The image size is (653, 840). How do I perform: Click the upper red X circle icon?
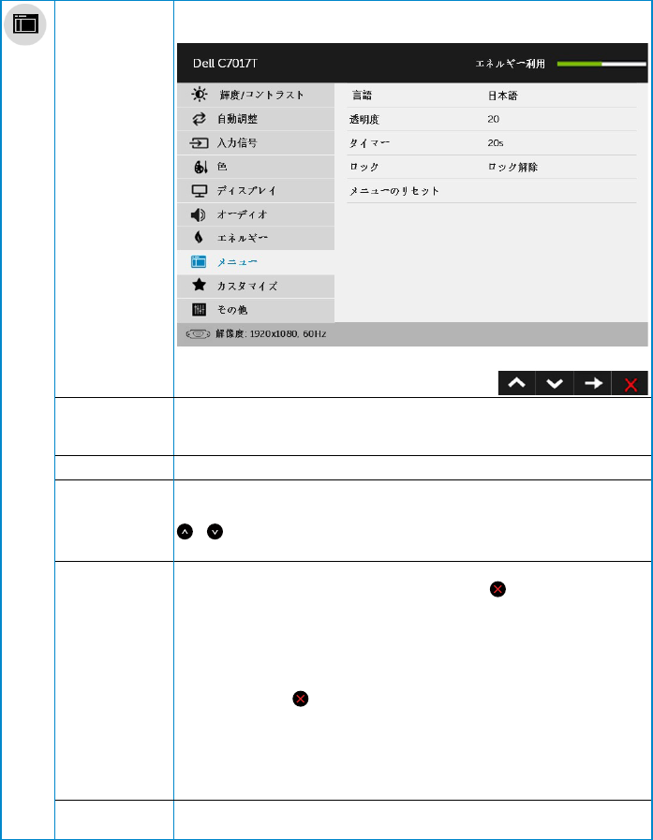pyautogui.click(x=497, y=589)
